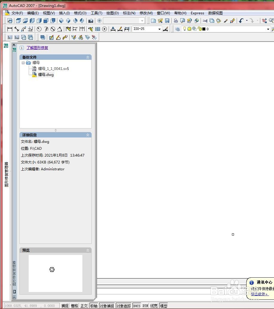Select the Dimension Text Edit tool
The image size is (274, 309).
(120, 29)
